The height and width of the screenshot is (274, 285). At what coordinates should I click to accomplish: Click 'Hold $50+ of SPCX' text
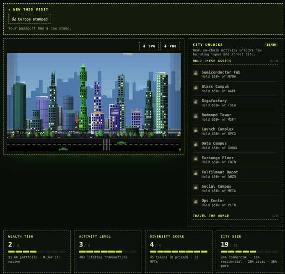pos(219,134)
